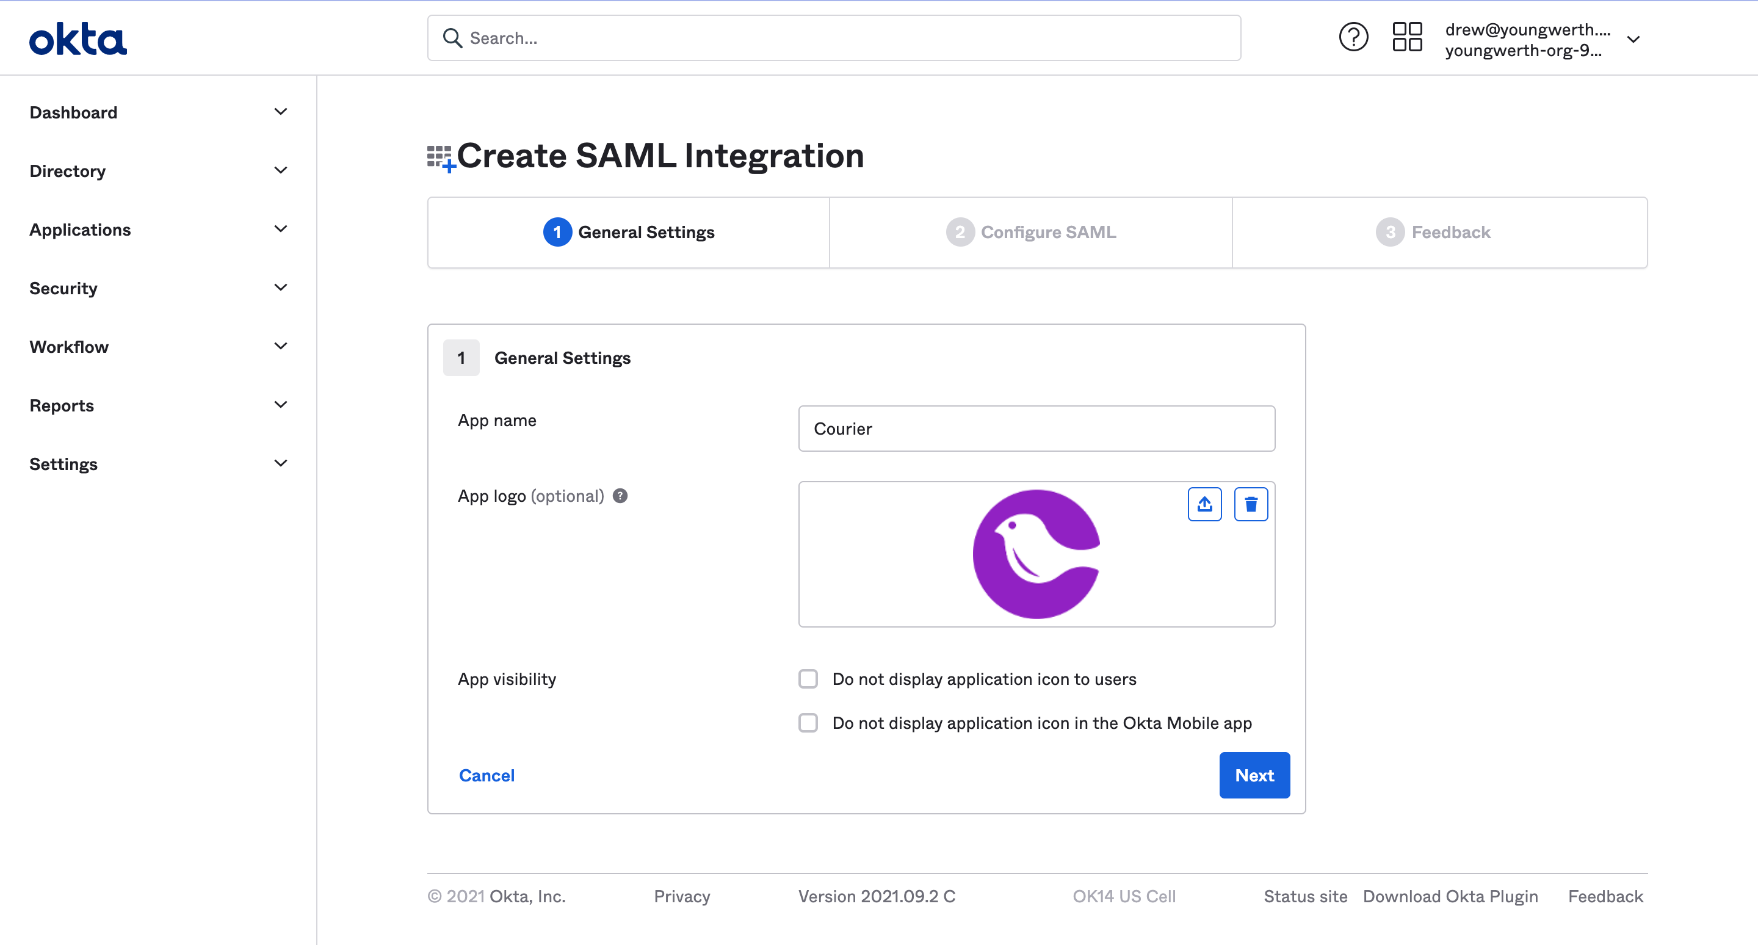Image resolution: width=1758 pixels, height=945 pixels.
Task: Click the help question mark icon
Action: pyautogui.click(x=1353, y=37)
